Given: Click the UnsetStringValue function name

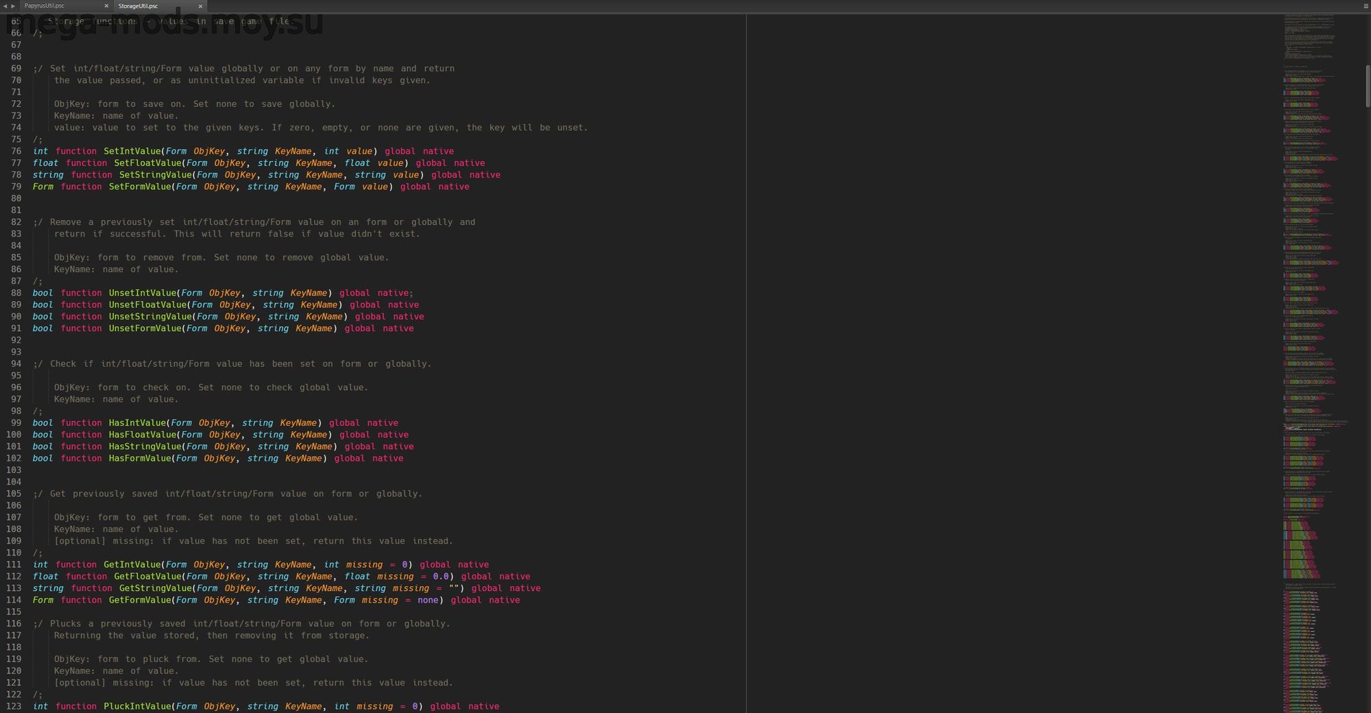Looking at the screenshot, I should (x=150, y=317).
